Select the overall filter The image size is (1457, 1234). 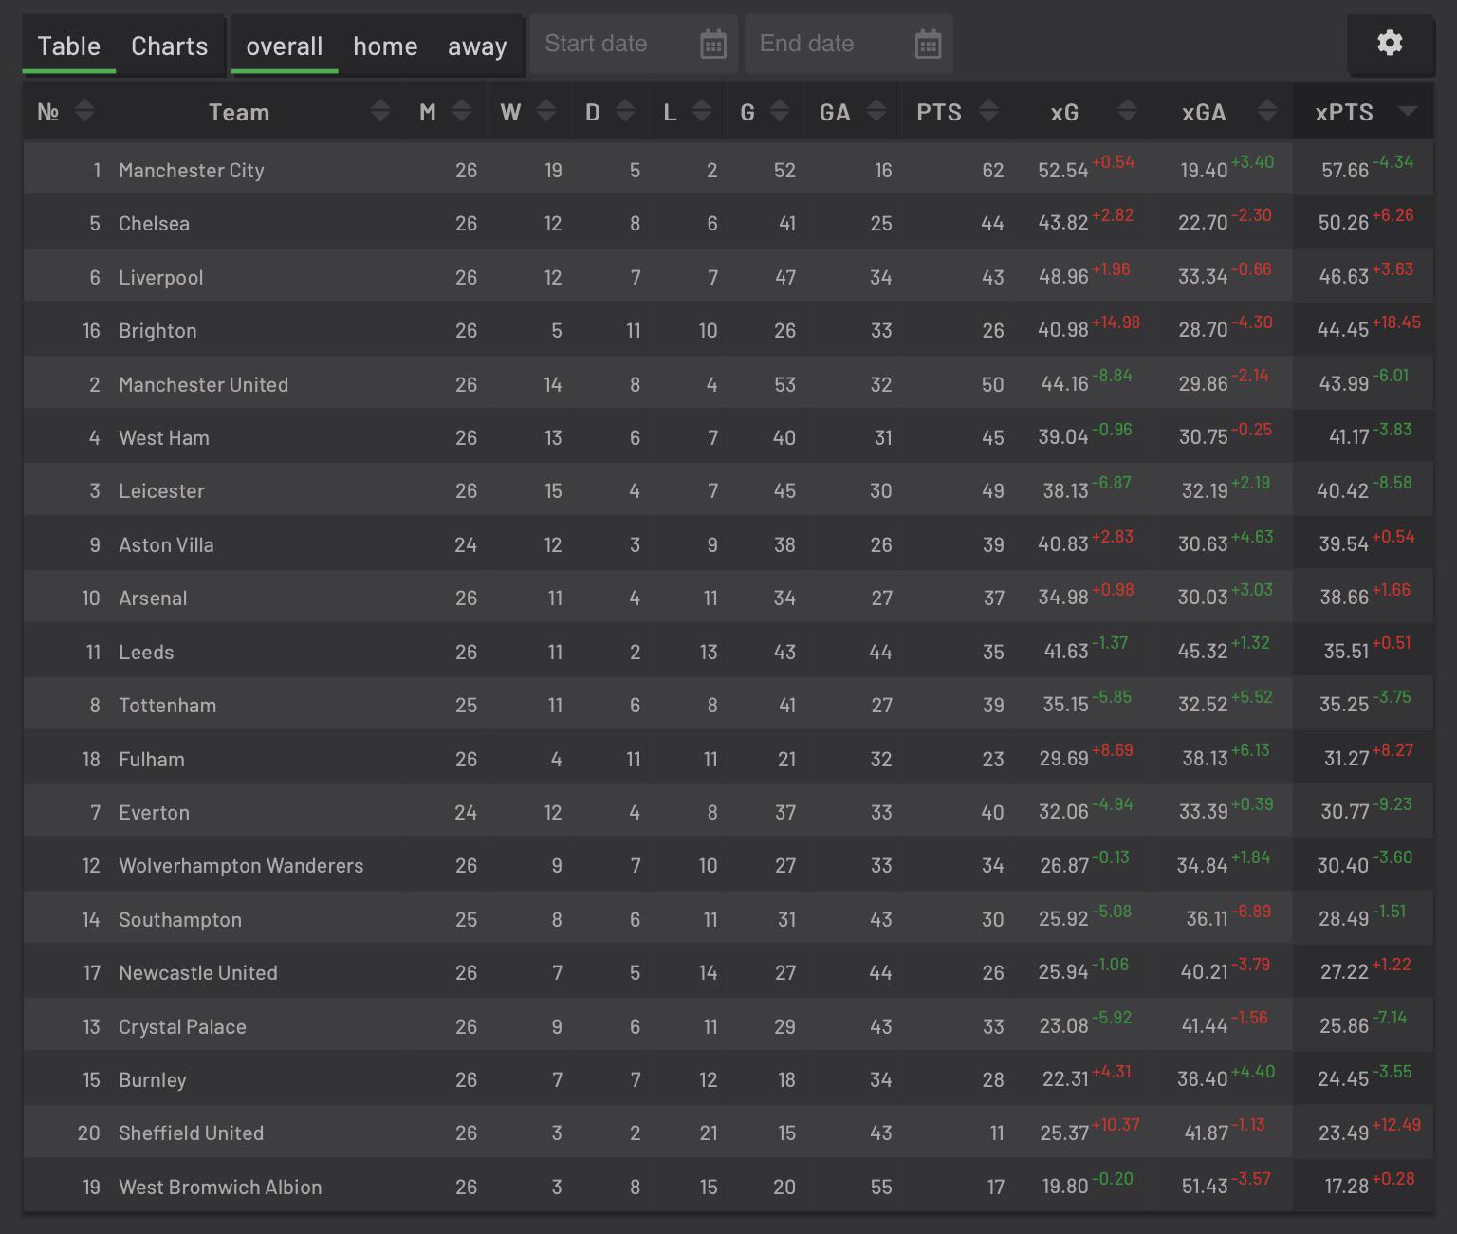[x=285, y=46]
